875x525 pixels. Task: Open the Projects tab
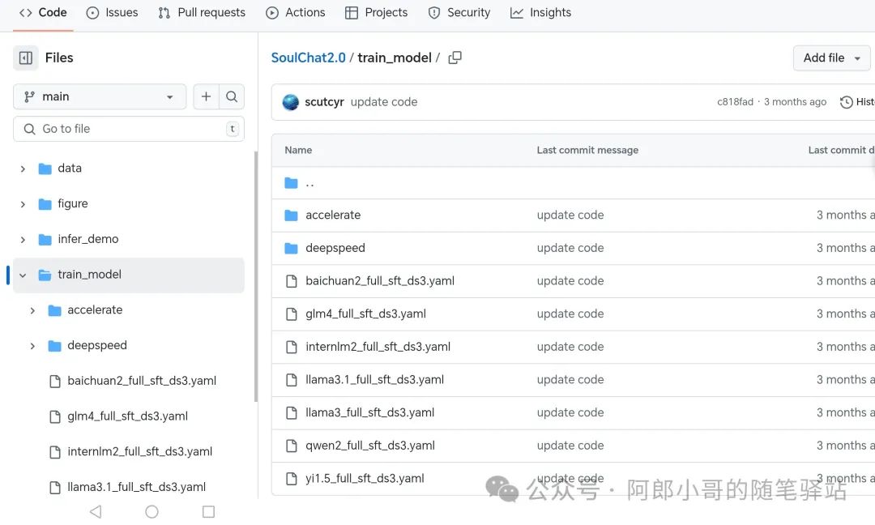point(377,12)
